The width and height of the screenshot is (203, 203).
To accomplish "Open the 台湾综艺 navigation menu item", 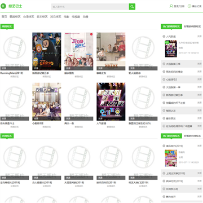I will [x=29, y=17].
